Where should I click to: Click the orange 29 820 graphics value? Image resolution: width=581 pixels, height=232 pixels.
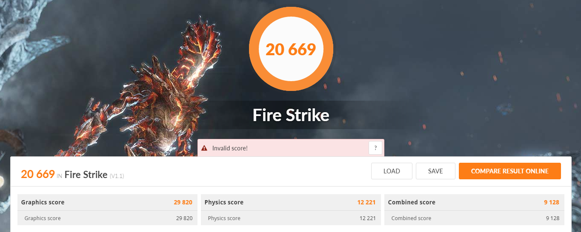click(183, 202)
